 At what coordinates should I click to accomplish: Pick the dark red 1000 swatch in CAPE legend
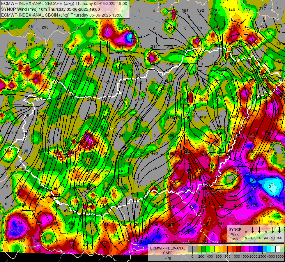[238, 249]
